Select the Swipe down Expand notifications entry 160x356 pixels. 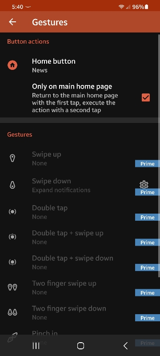[80, 185]
